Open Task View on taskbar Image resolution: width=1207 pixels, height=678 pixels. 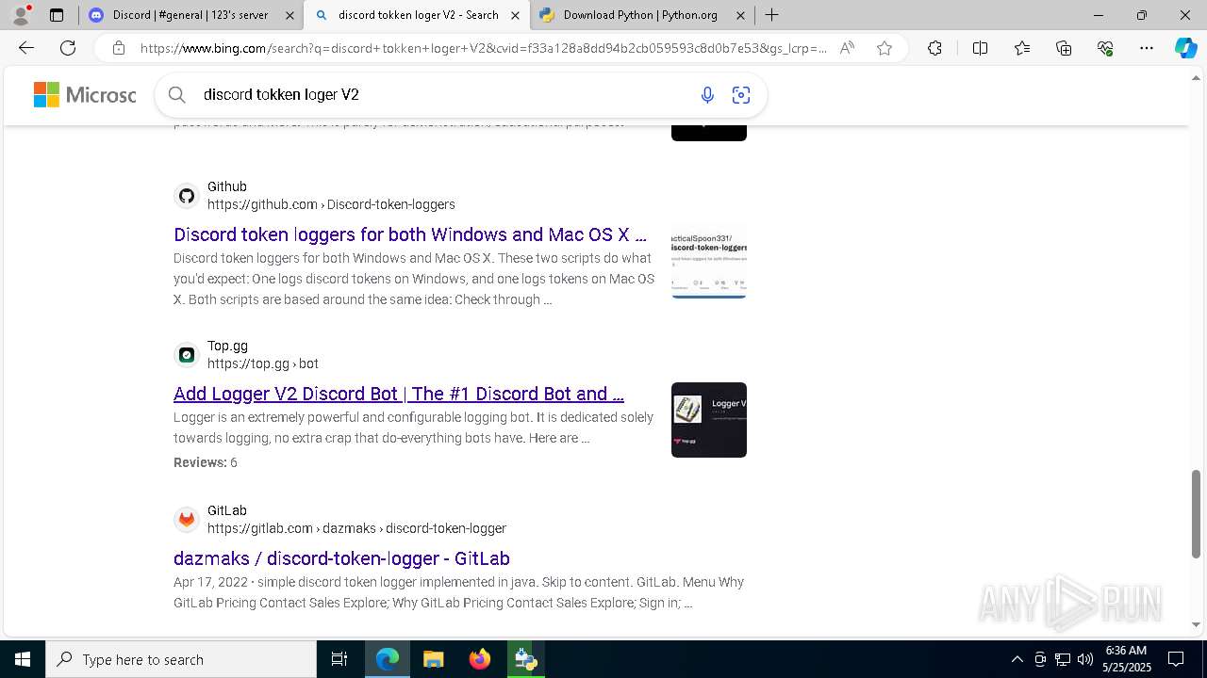[x=339, y=659]
